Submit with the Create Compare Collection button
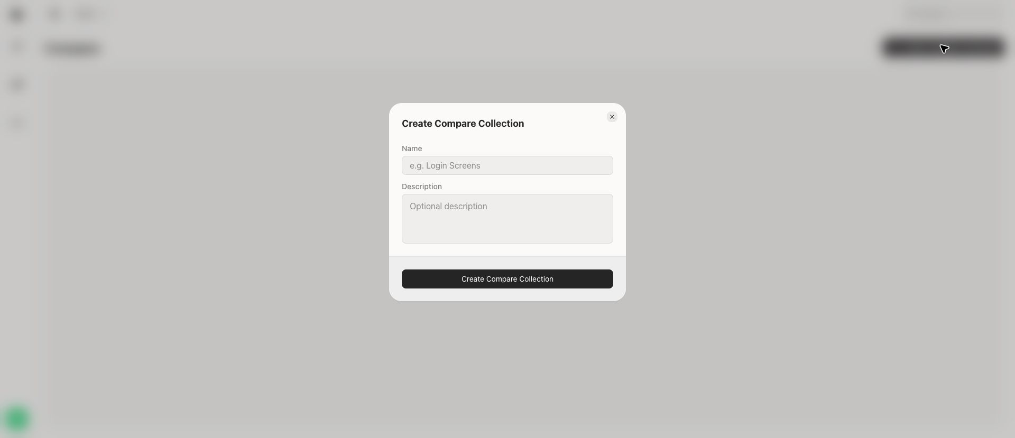Image resolution: width=1015 pixels, height=438 pixels. coord(508,279)
